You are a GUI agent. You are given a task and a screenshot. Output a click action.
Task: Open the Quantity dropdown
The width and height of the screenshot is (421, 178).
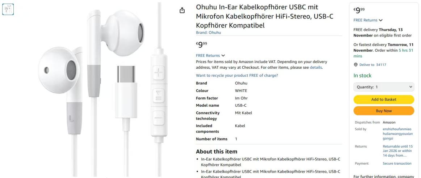384,87
